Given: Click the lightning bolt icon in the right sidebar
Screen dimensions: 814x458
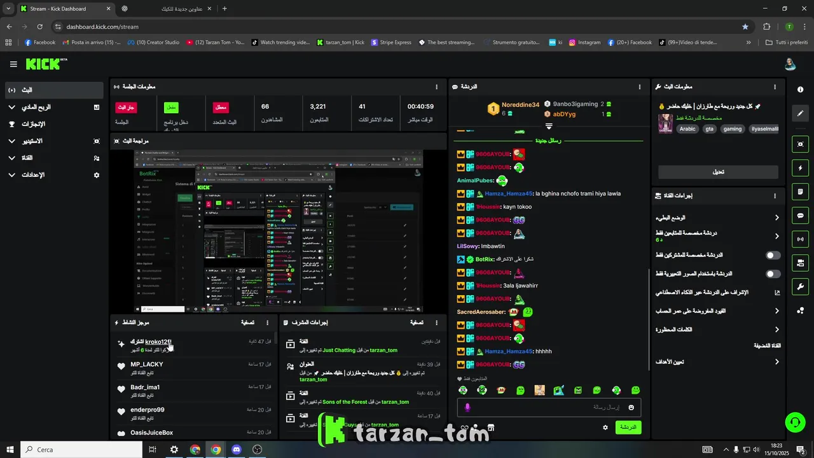Looking at the screenshot, I should click(x=800, y=168).
